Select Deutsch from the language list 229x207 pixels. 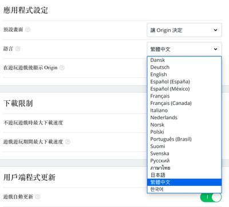click(x=184, y=67)
